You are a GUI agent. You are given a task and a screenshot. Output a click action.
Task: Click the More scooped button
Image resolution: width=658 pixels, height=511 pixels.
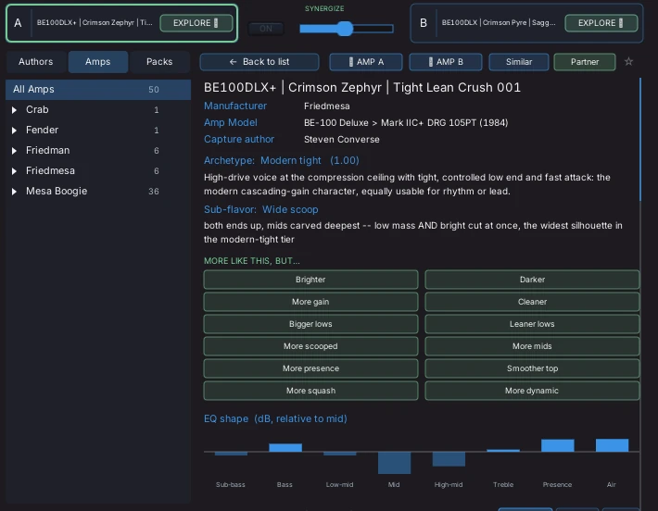pos(310,346)
